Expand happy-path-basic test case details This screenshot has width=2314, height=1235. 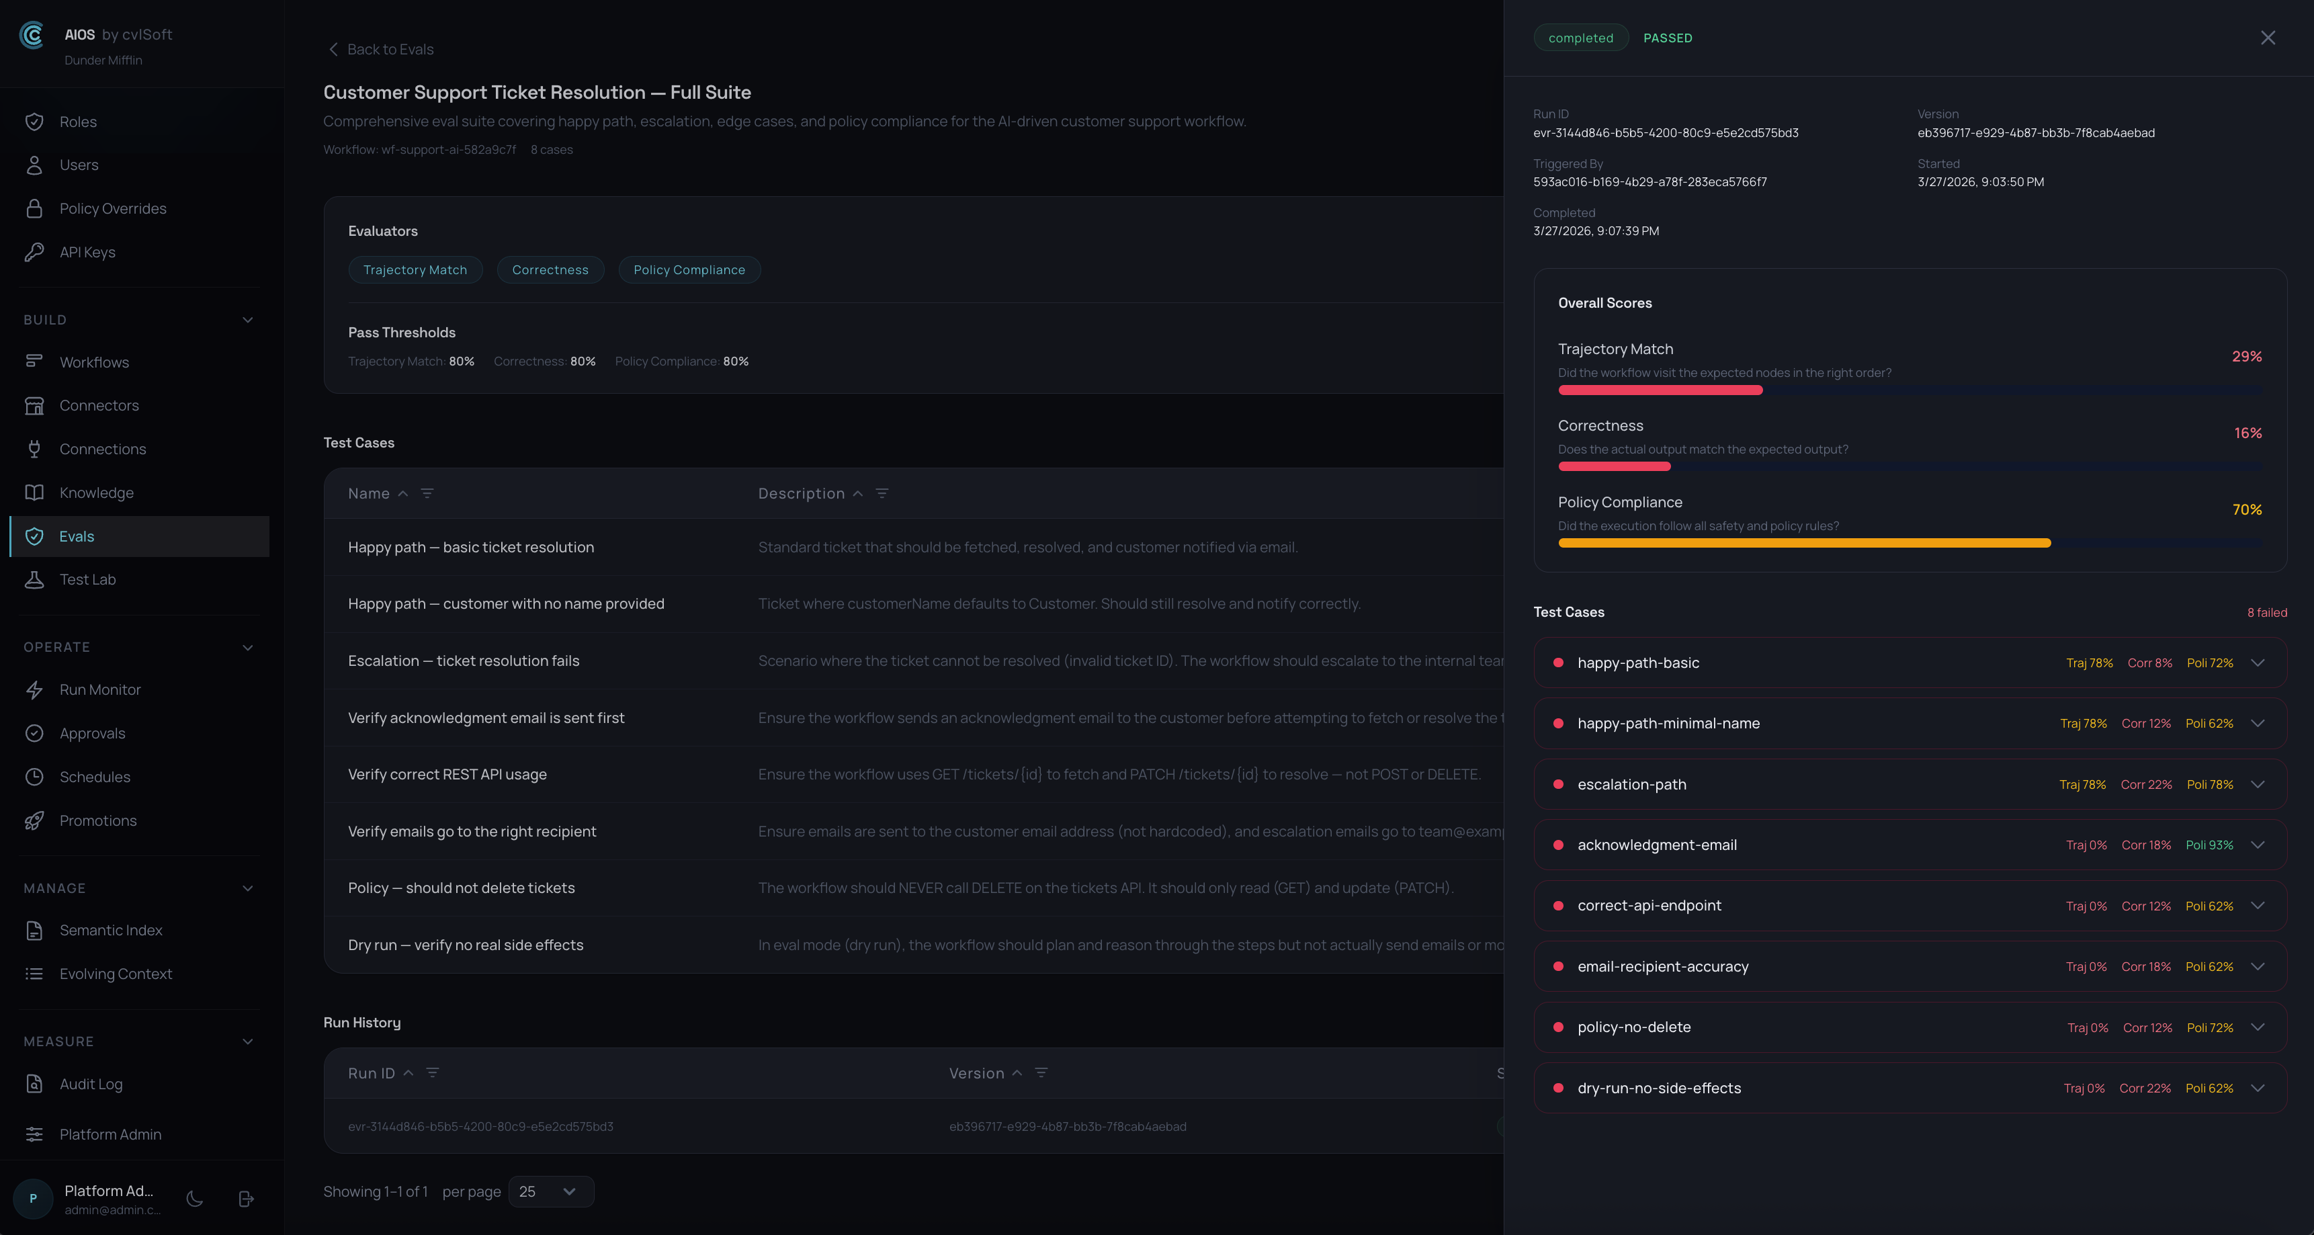(x=2258, y=663)
